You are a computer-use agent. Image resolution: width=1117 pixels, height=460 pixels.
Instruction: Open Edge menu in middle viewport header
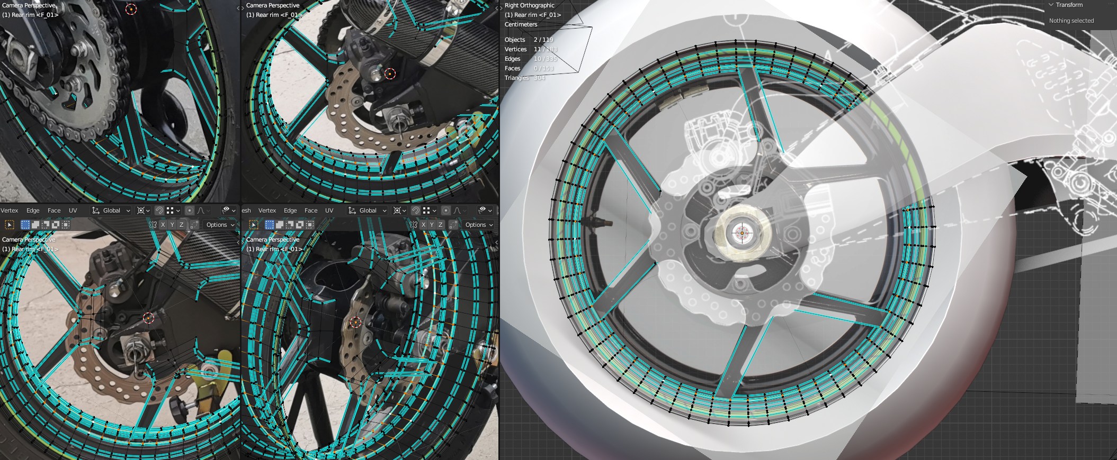290,210
